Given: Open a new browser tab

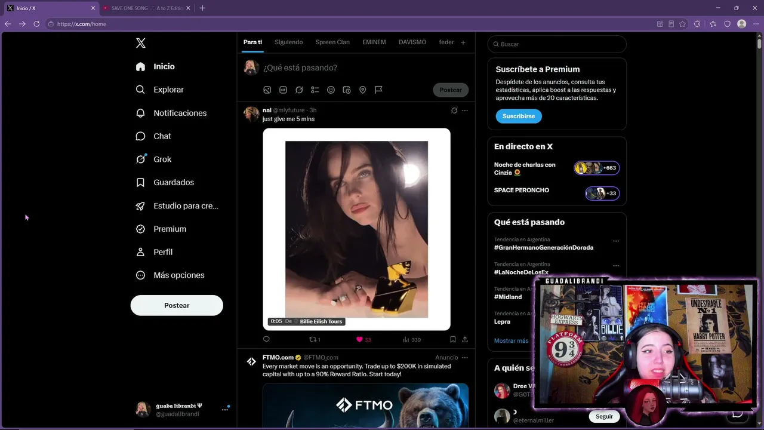Looking at the screenshot, I should coord(202,8).
